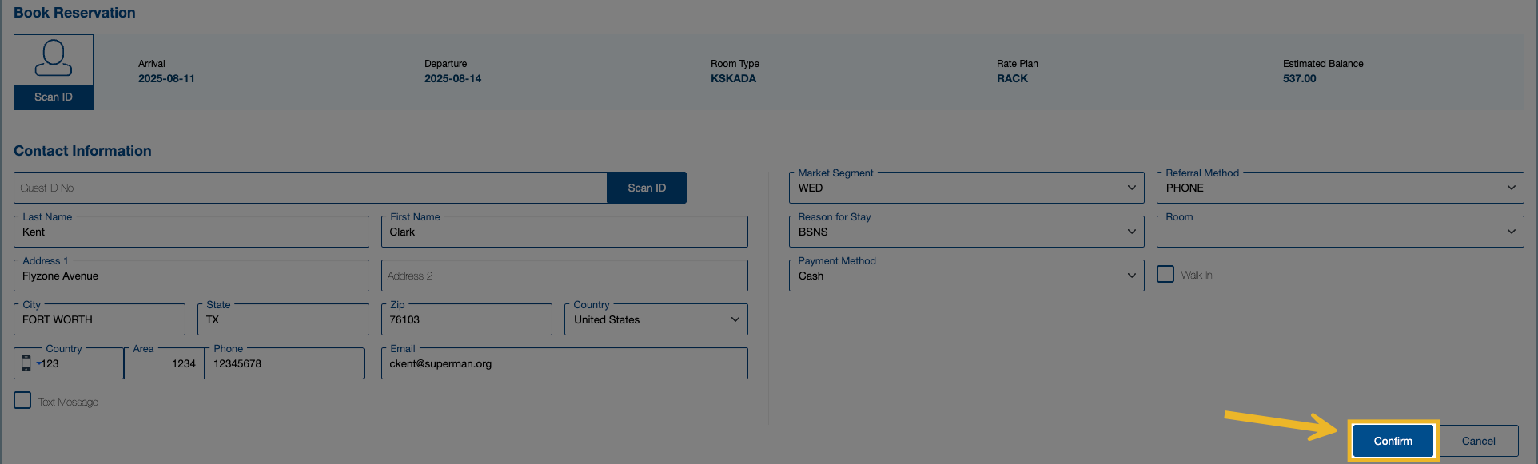Click the Zip code field
The width and height of the screenshot is (1538, 464).
pyautogui.click(x=466, y=320)
